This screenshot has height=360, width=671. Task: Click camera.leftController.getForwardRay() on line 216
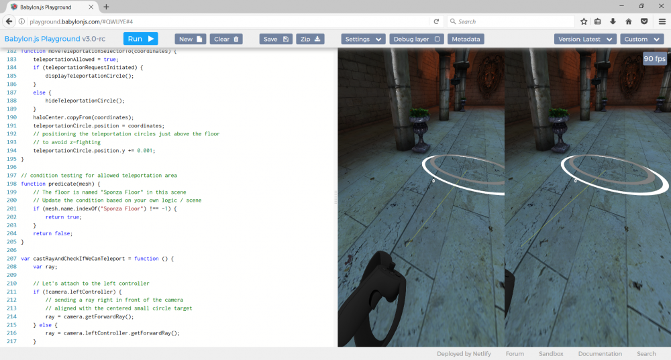120,333
